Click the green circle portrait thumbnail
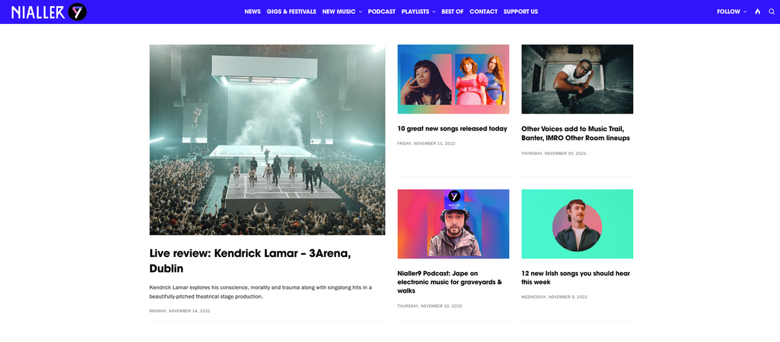The width and height of the screenshot is (780, 342). 577,224
